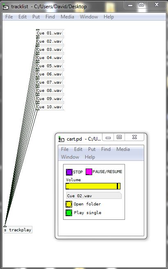
Task: Click the Pd icon in tracklist title bar
Action: click(5, 7)
